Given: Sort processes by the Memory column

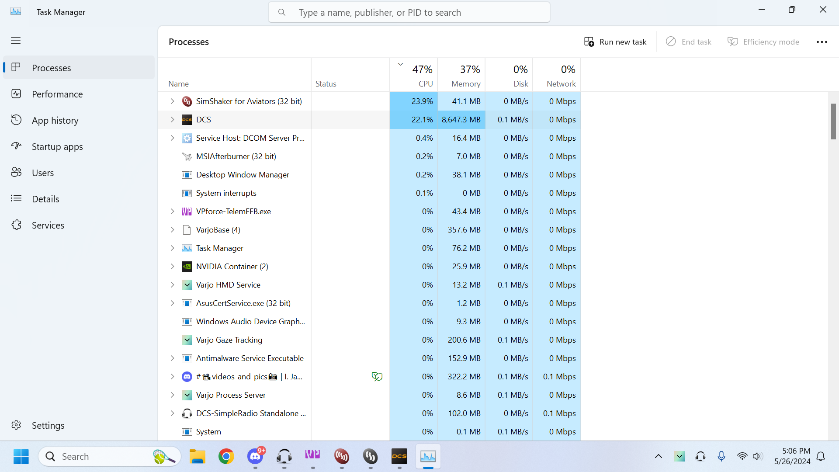Looking at the screenshot, I should pyautogui.click(x=461, y=75).
